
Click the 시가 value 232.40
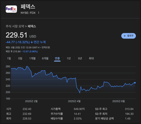pyautogui.click(x=27, y=109)
